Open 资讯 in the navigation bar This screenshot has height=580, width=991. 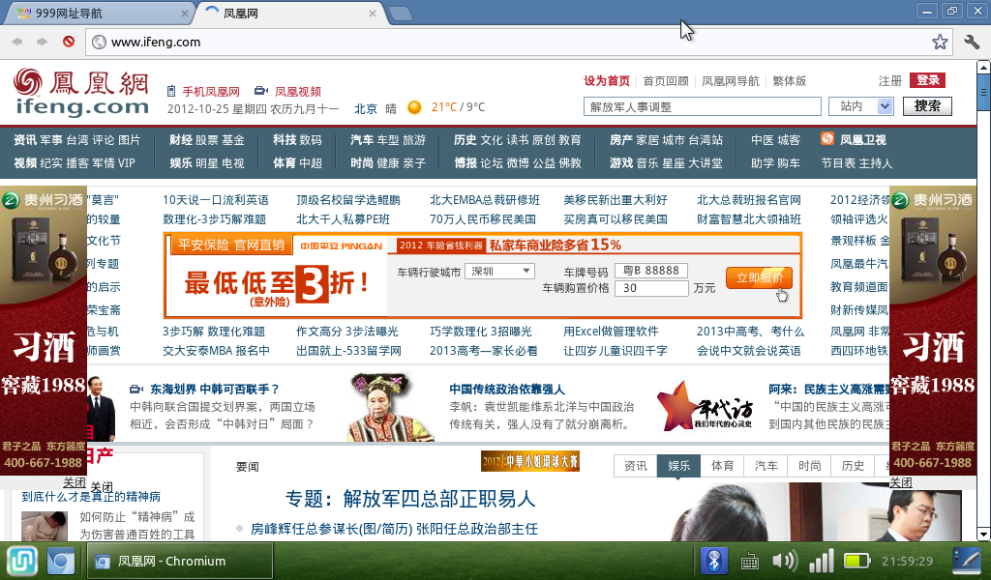point(24,139)
